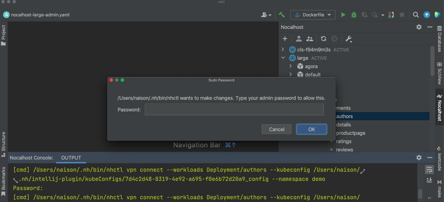
Task: Open Nocalhost panel settings gear
Action: 419,27
